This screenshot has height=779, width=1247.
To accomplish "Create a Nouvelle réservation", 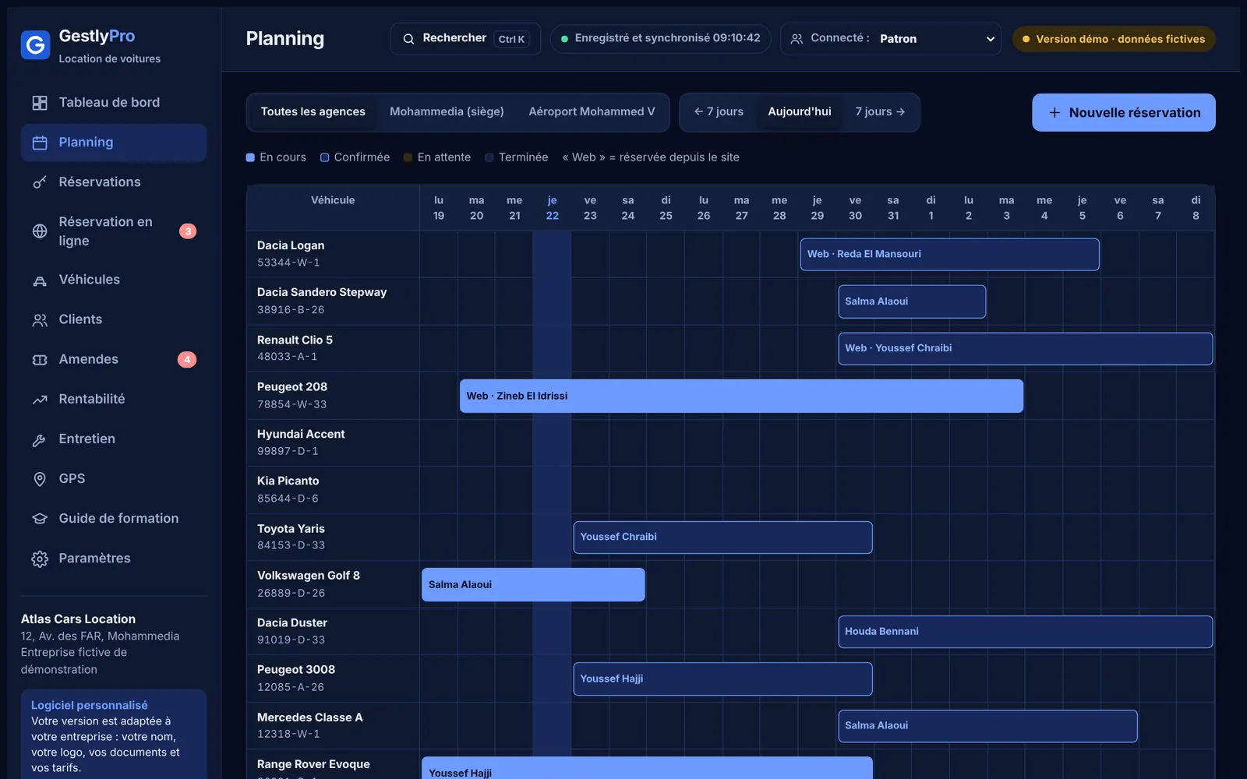I will (1124, 113).
